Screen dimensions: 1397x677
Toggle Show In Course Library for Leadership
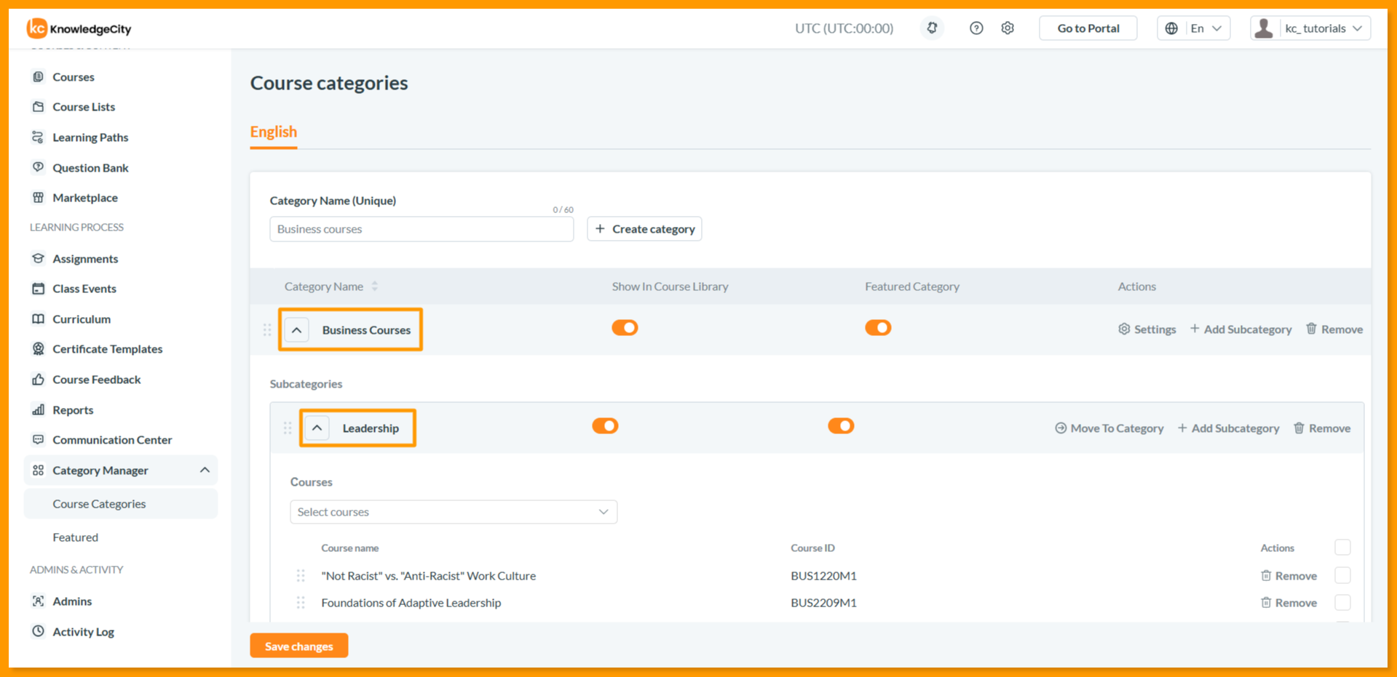pos(605,426)
